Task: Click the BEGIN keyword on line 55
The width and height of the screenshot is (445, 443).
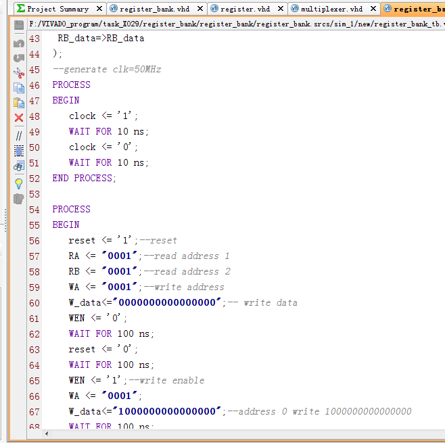Action: tap(66, 225)
